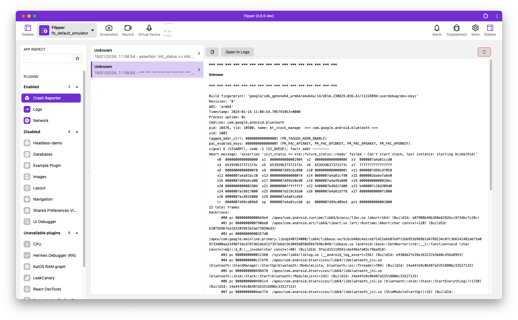Open the Virtual Device launcher

[x=149, y=30]
